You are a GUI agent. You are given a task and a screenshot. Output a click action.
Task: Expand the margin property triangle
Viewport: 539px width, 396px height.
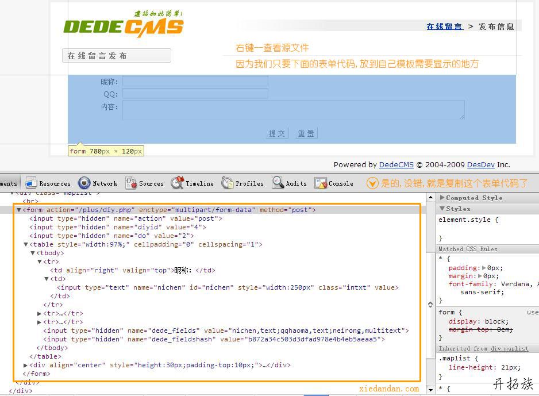(x=480, y=276)
